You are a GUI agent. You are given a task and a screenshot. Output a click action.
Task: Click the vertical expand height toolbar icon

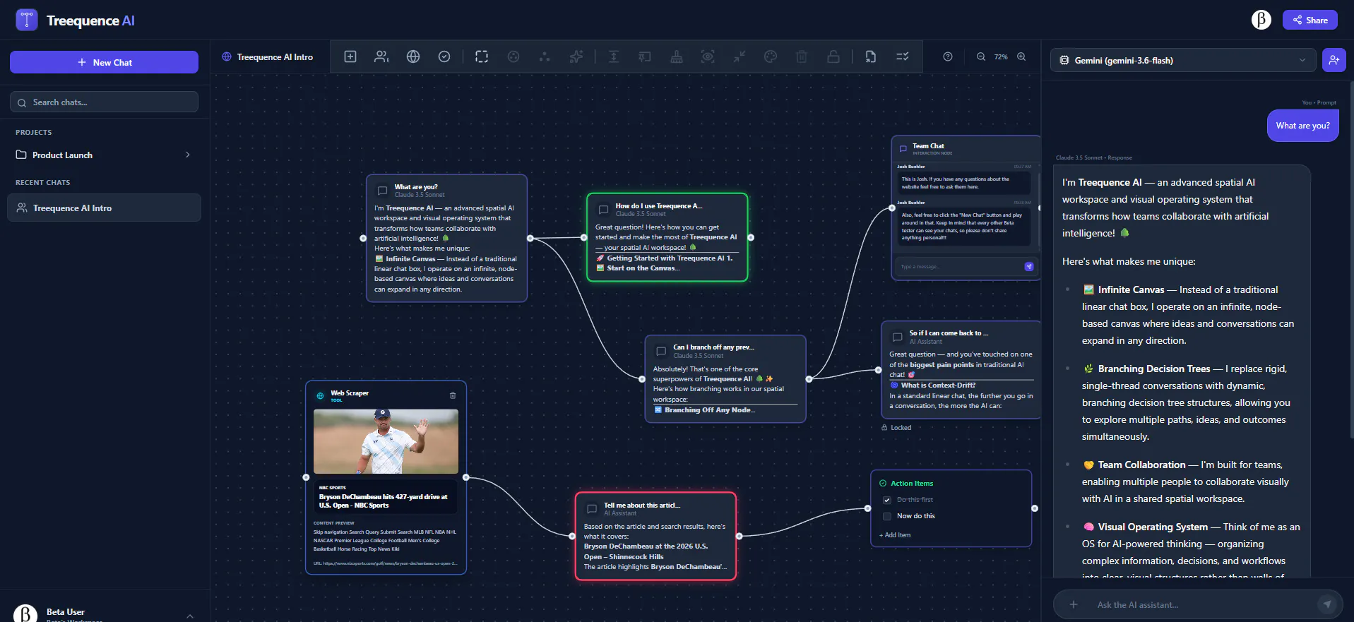614,56
